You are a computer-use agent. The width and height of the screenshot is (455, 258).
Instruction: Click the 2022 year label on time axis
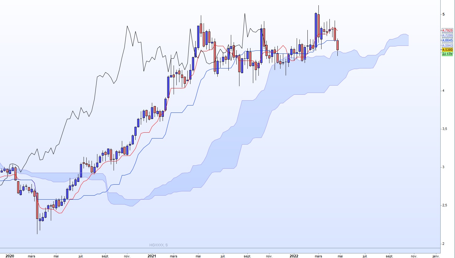pos(294,256)
